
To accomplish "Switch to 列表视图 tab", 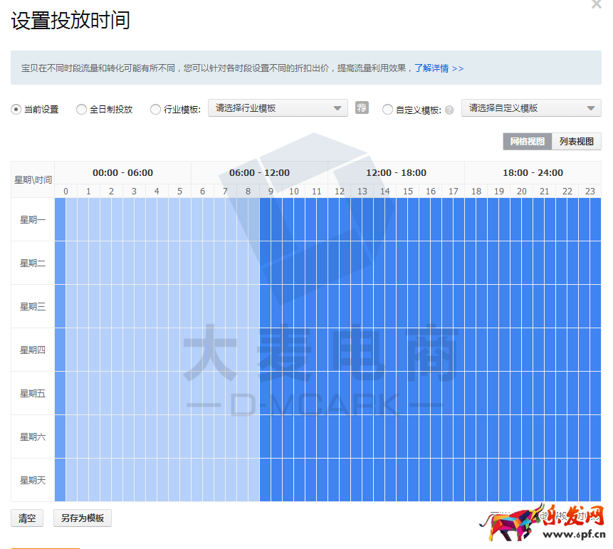I will (x=576, y=142).
